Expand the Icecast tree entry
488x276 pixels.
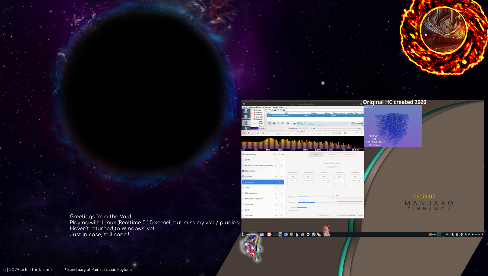click(x=252, y=110)
